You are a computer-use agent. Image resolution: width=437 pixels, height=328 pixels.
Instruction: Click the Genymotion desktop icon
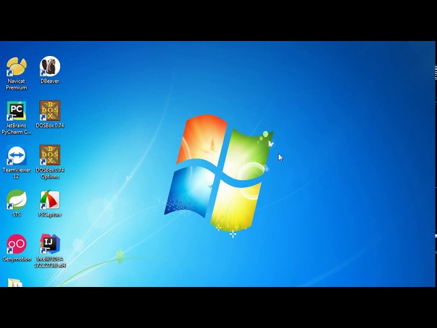(x=16, y=244)
